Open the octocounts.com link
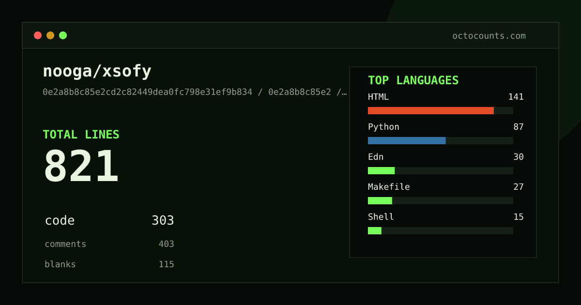The width and height of the screenshot is (581, 305). click(489, 36)
